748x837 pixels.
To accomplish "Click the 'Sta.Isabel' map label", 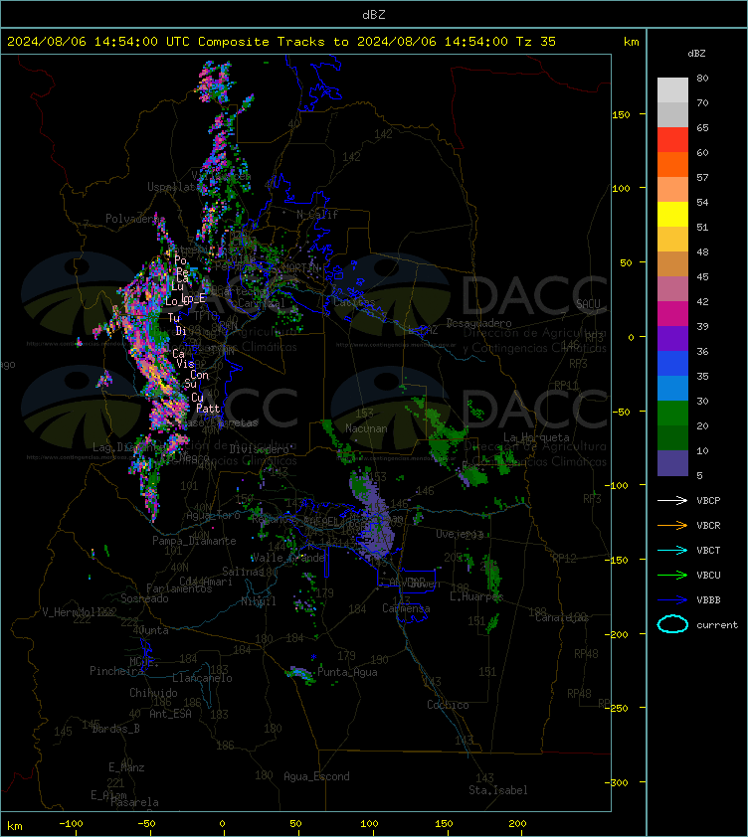I will pos(498,790).
